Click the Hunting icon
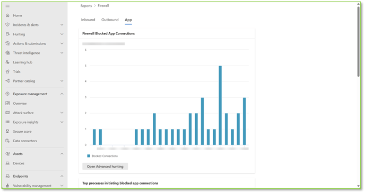The width and height of the screenshot is (365, 193). pos(7,34)
